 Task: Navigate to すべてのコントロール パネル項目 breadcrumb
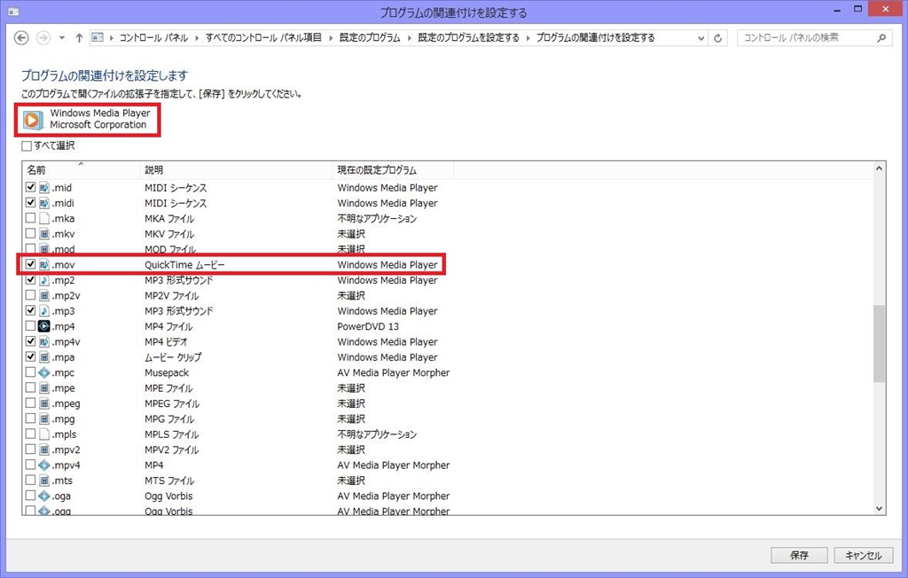(263, 37)
